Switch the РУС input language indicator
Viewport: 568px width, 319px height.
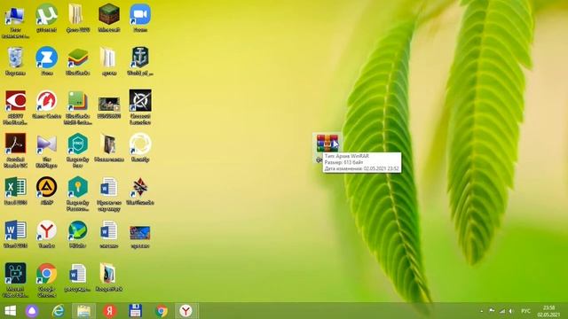[525, 311]
